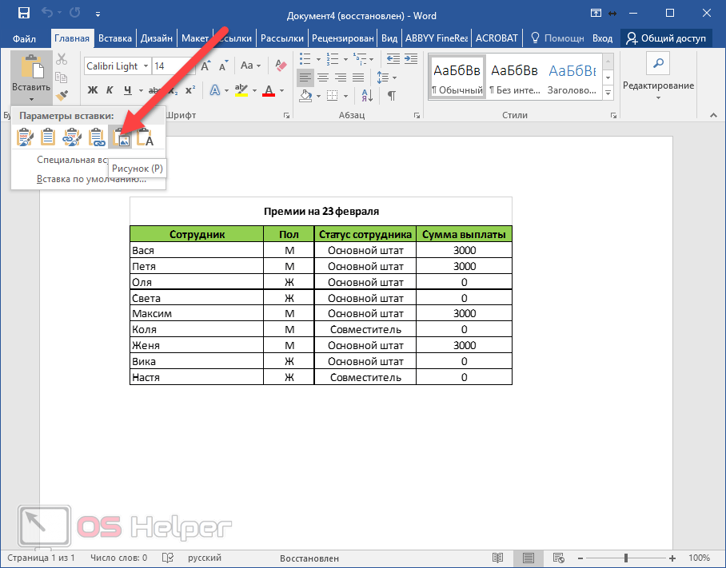
Task: Expand the Редактирование editing group
Action: point(658,85)
